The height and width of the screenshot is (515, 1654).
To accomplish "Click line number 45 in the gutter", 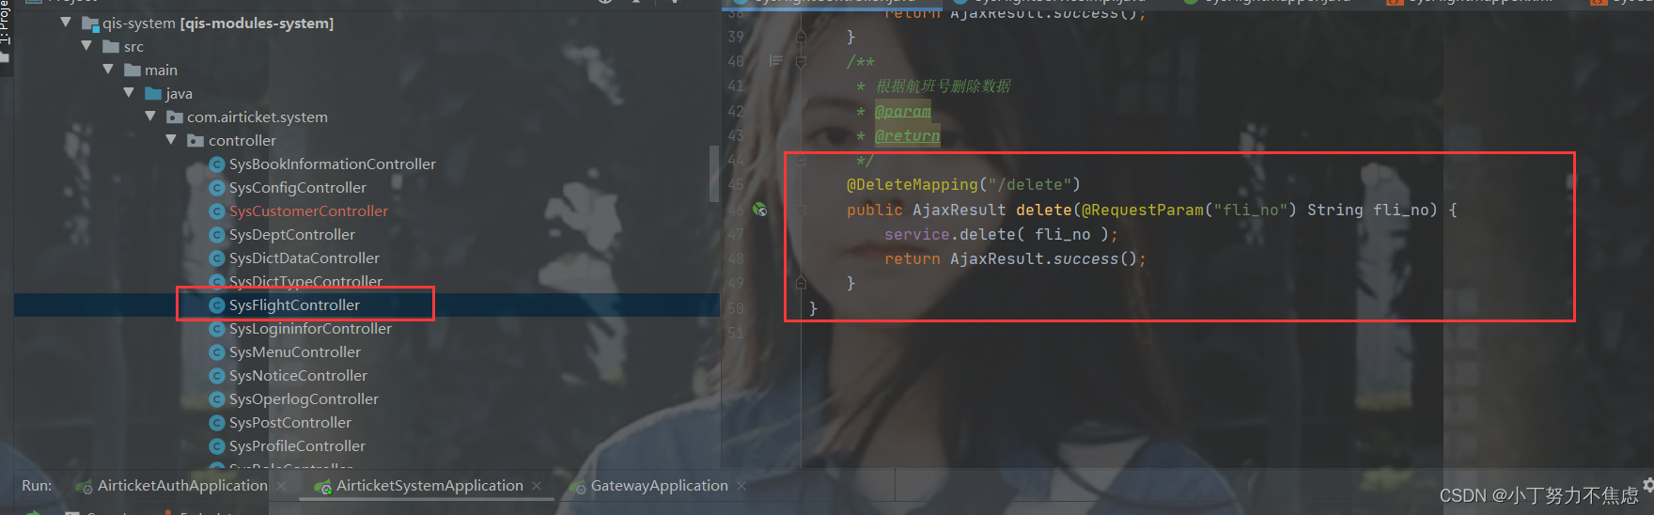I will click(x=735, y=185).
